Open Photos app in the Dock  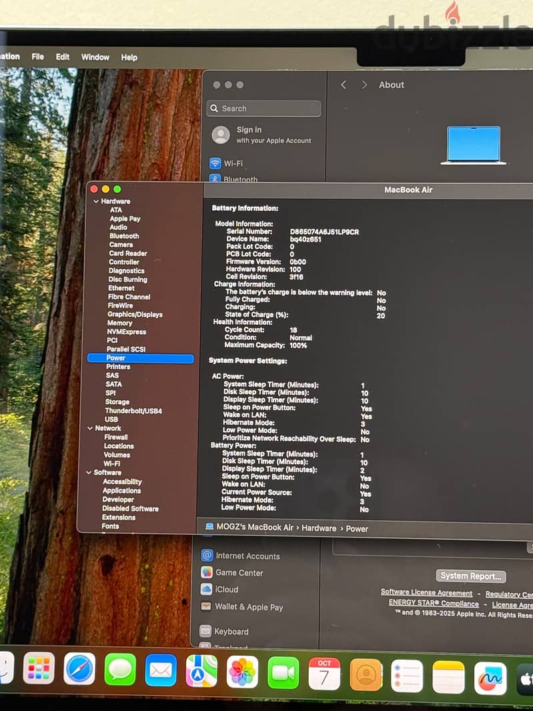pos(242,672)
